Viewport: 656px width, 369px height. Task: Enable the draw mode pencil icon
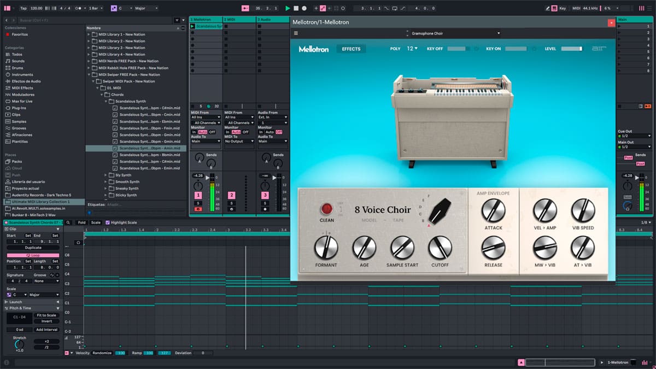pos(548,8)
